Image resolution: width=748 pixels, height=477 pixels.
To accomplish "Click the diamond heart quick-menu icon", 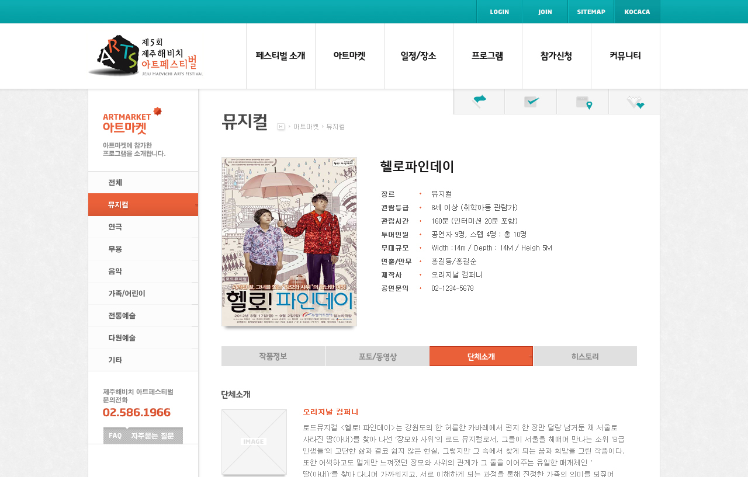I will click(x=635, y=102).
